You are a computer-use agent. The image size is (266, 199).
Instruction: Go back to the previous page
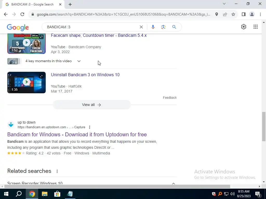coord(6,15)
